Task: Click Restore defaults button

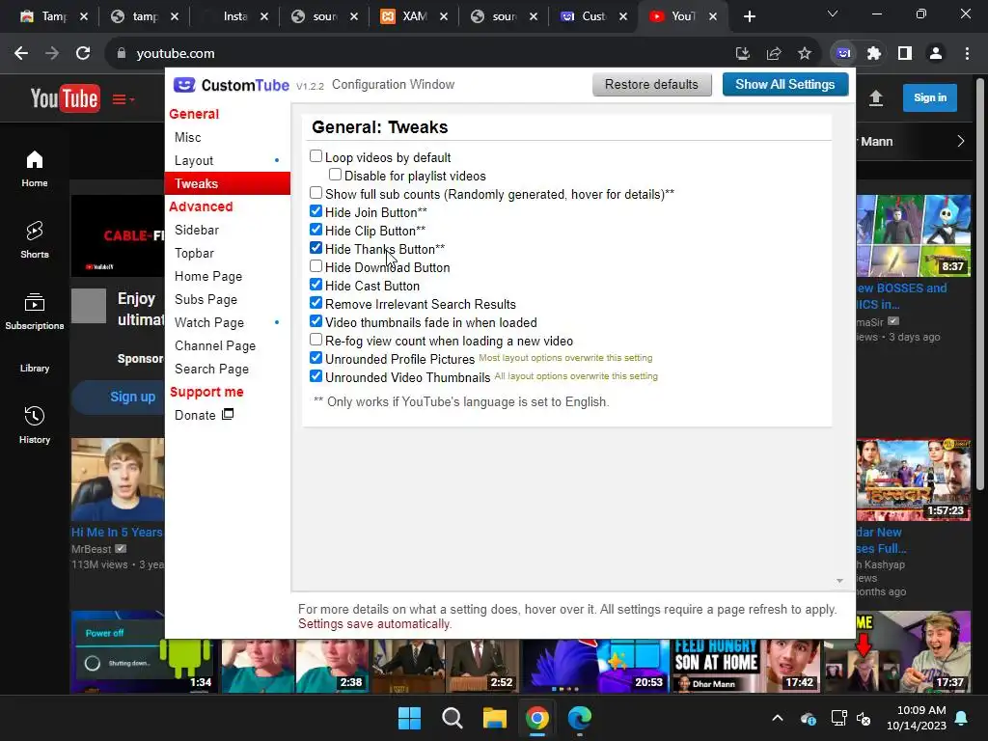Action: pyautogui.click(x=651, y=85)
